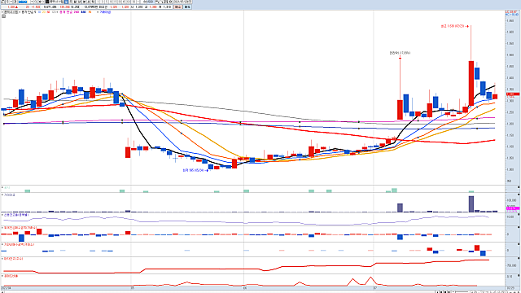The image size is (521, 293).
Task: Click the red 최고 high price annotation
Action: [454, 26]
